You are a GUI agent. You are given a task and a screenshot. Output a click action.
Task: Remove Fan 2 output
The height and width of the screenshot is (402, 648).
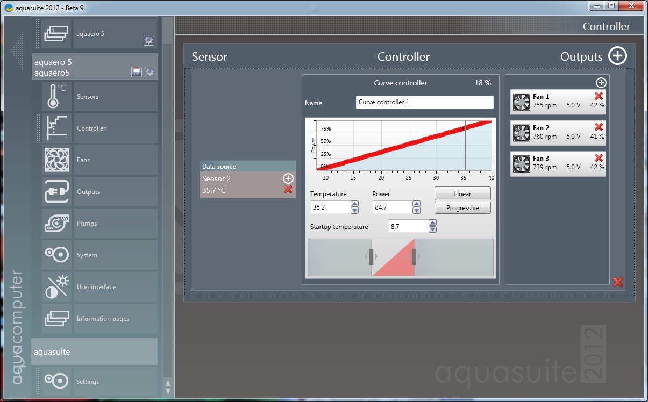tap(599, 127)
